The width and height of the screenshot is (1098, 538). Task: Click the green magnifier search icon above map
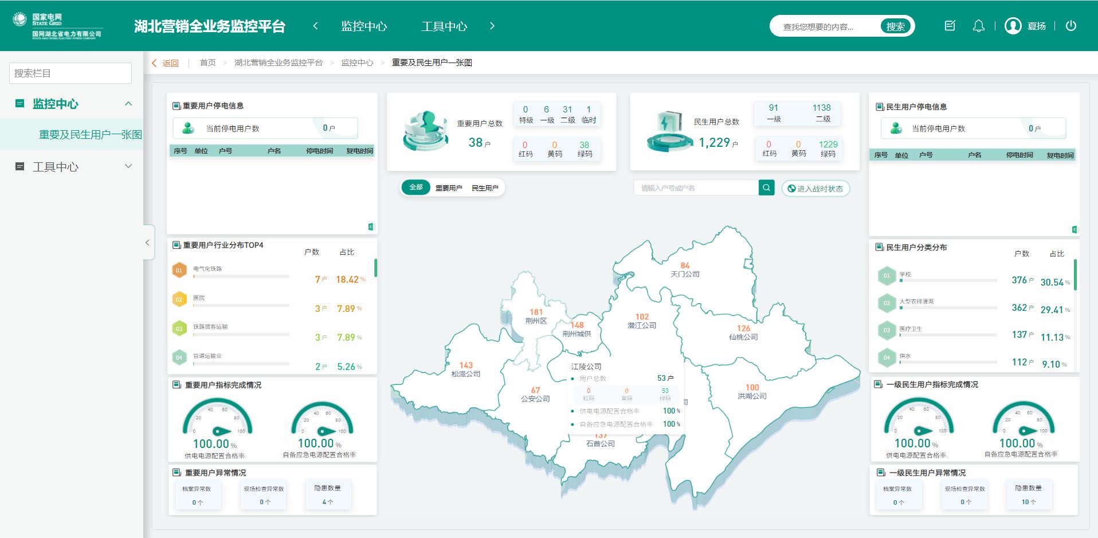coord(766,188)
